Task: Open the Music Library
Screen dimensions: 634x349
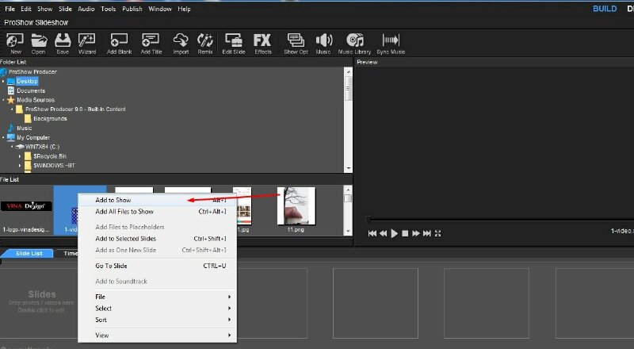Action: tap(354, 44)
